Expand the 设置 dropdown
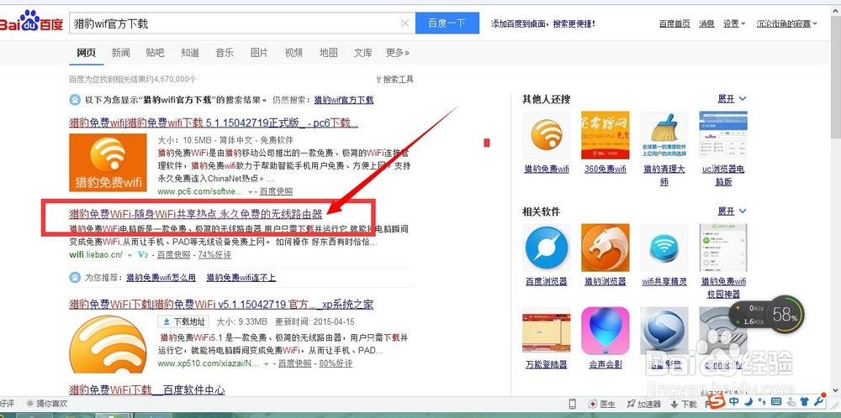841x418 pixels. click(734, 24)
